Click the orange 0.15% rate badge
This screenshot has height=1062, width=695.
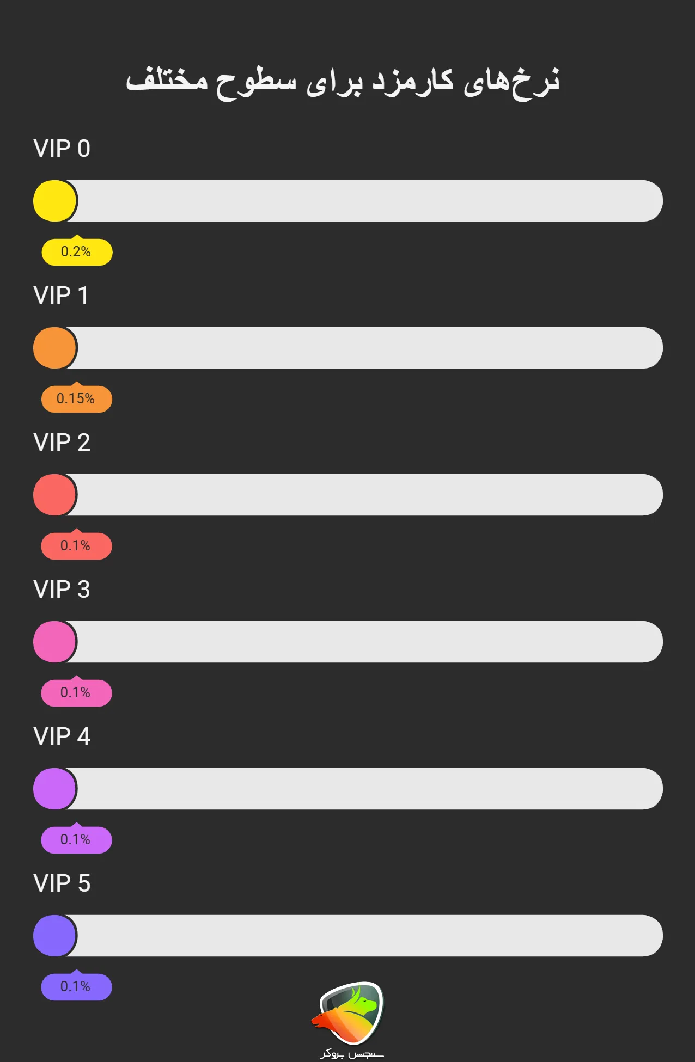pos(77,399)
